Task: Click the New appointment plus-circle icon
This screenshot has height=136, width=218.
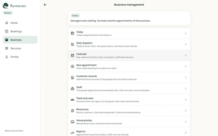Action: point(72,66)
